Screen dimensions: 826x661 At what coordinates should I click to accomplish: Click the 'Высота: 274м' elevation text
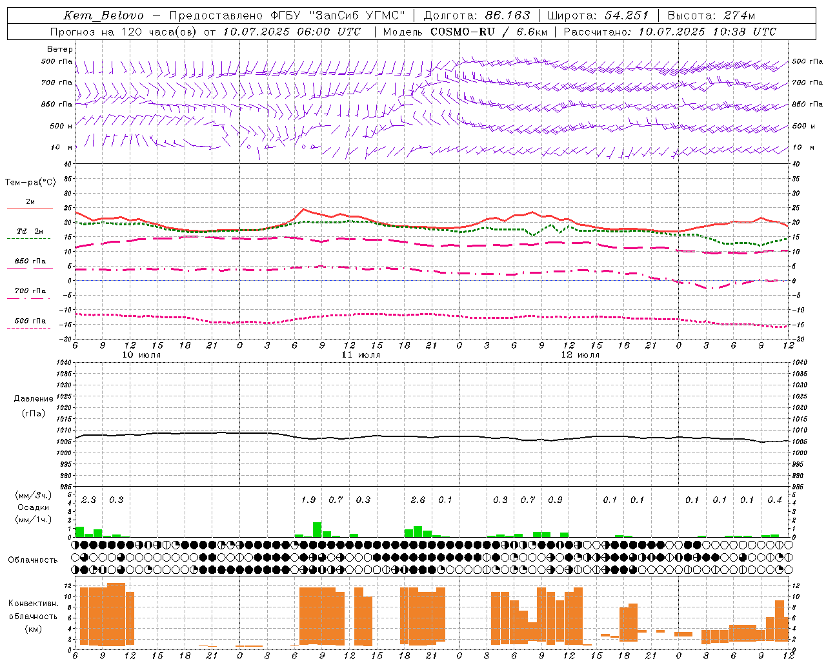coord(711,15)
